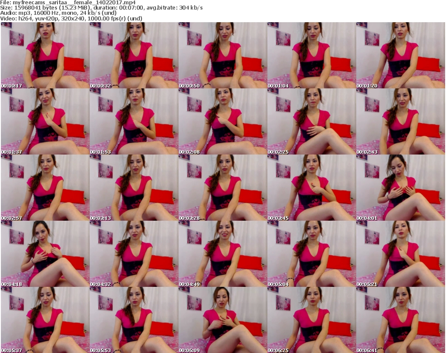Choose the thumbnail marked 00:02:25
The image size is (446, 353).
tap(311, 121)
